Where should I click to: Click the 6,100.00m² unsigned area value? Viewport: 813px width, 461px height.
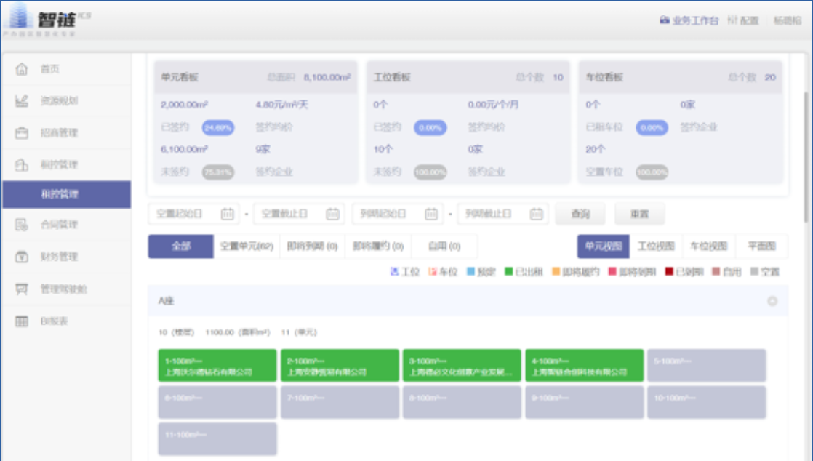tap(184, 149)
